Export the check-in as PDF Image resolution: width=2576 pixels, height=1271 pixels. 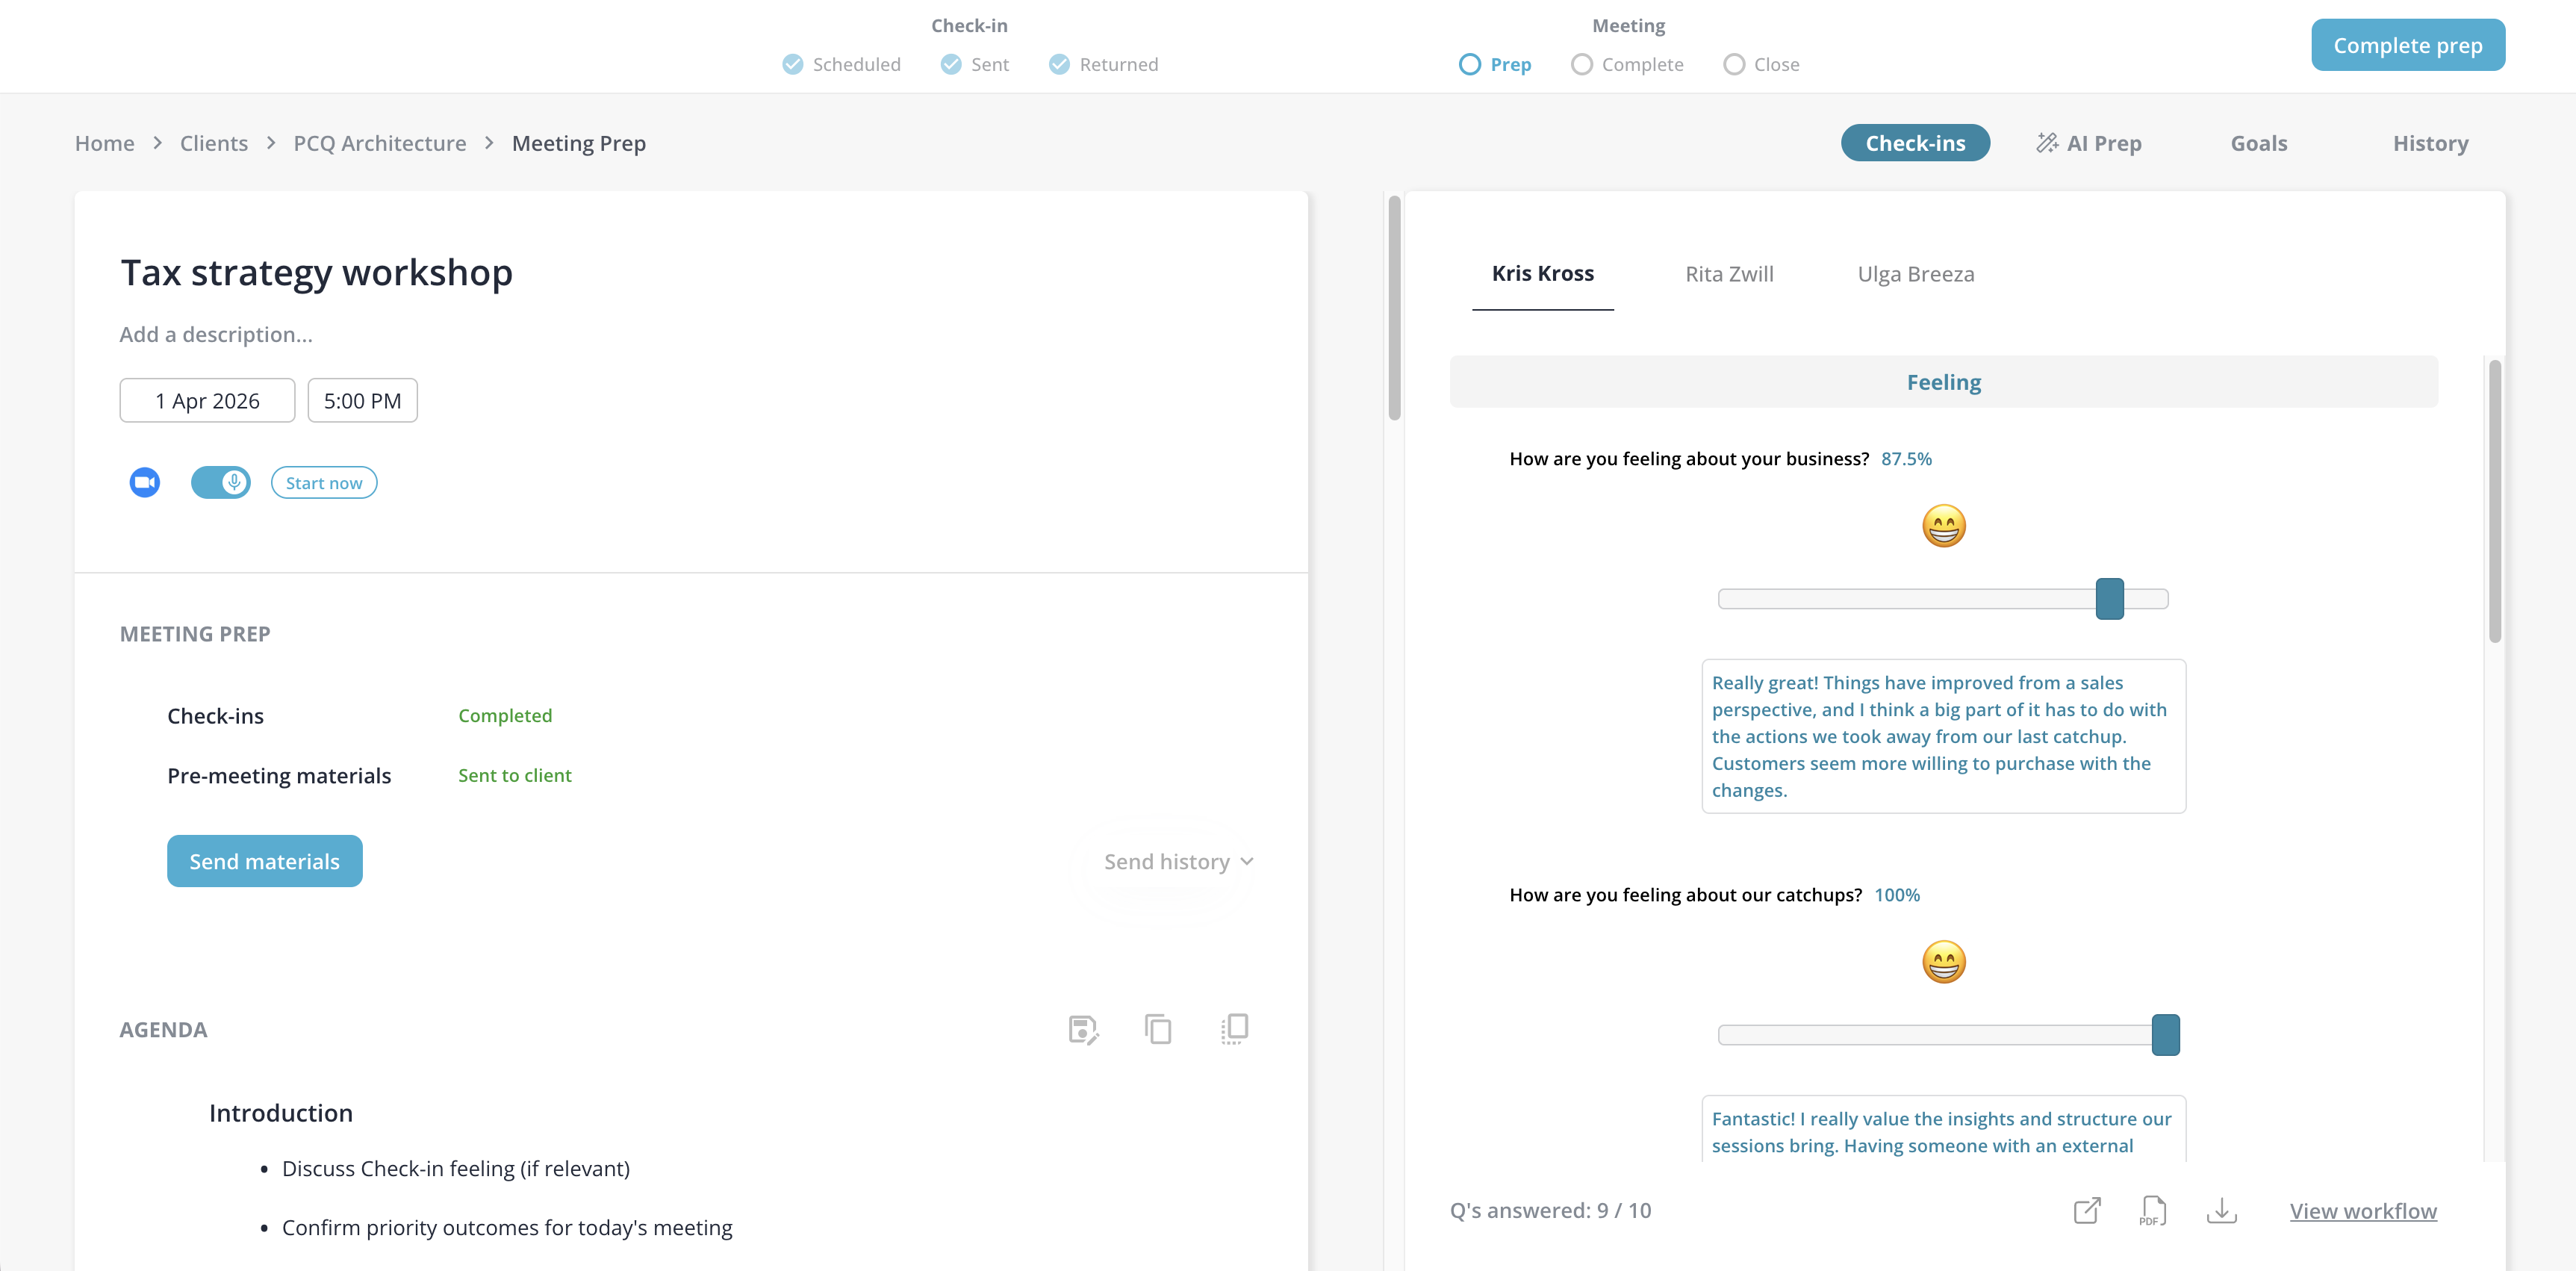click(2153, 1210)
